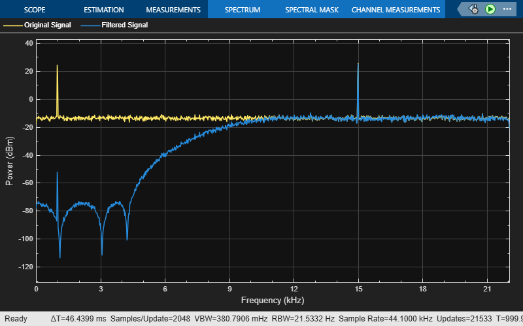Toggle Original Signal legend entry

tap(47, 25)
